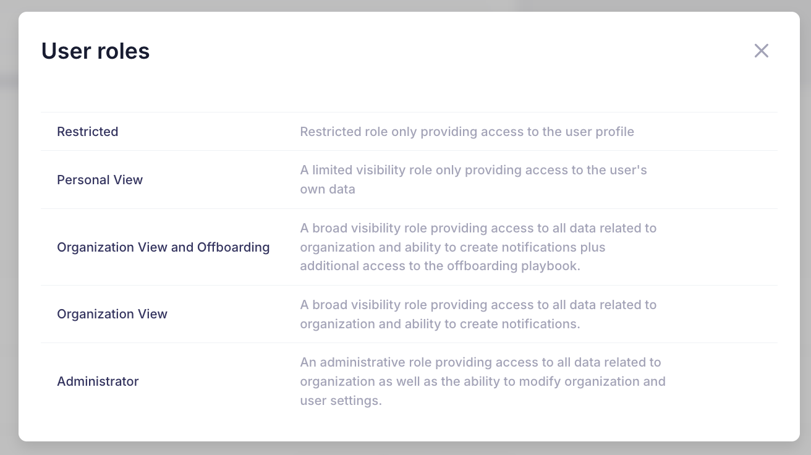The image size is (811, 455).
Task: Click 'organization as well as the ability' line
Action: (482, 381)
